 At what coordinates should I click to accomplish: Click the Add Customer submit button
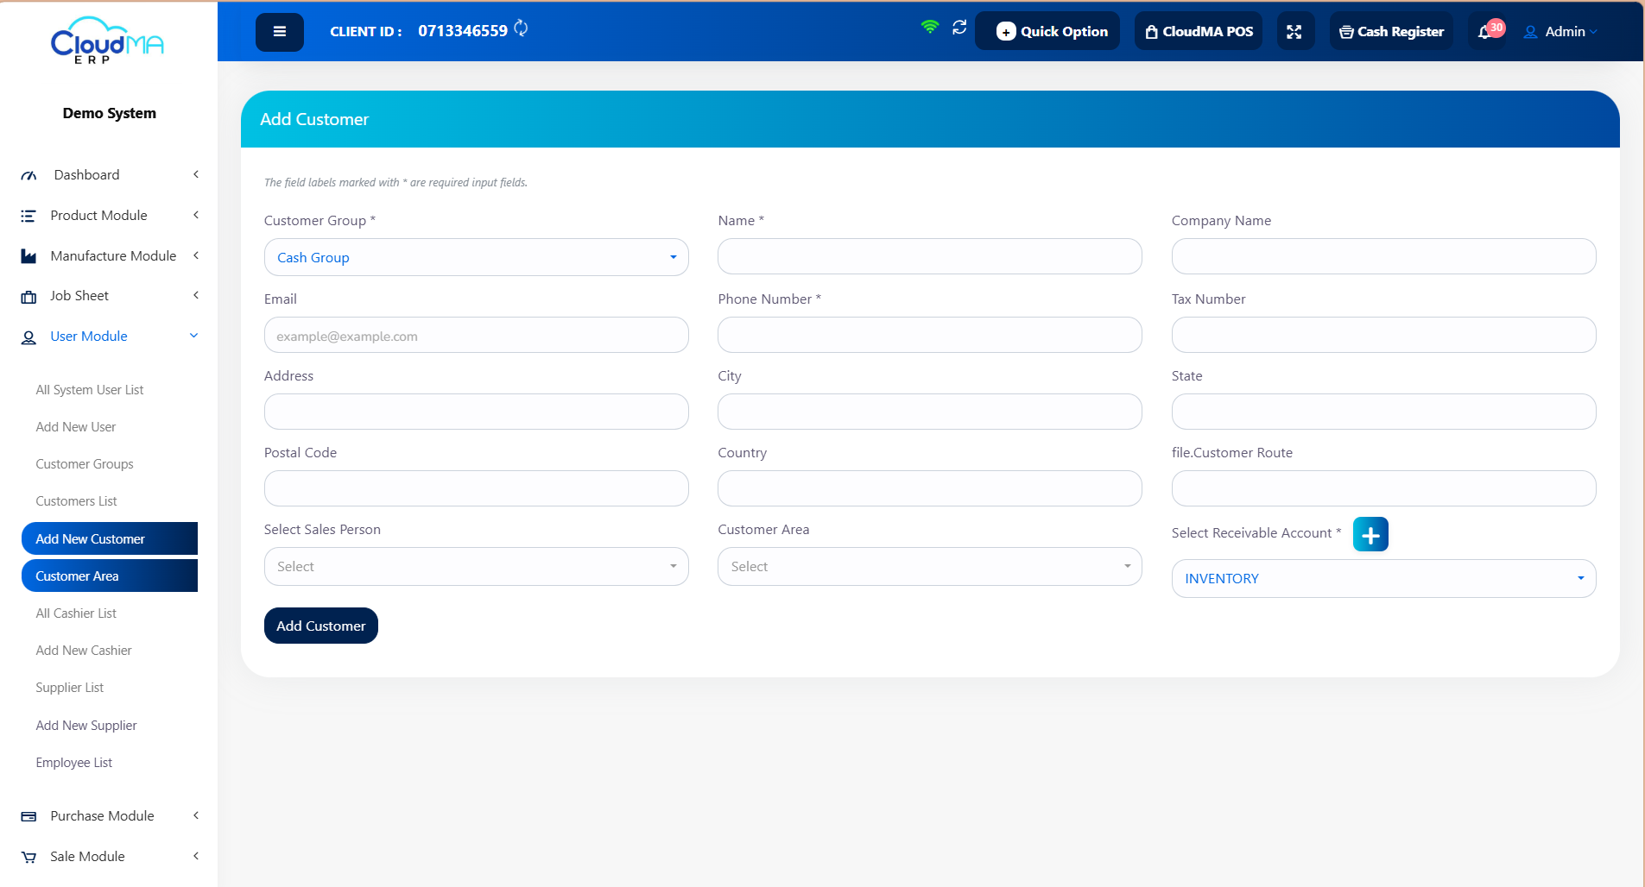coord(321,626)
